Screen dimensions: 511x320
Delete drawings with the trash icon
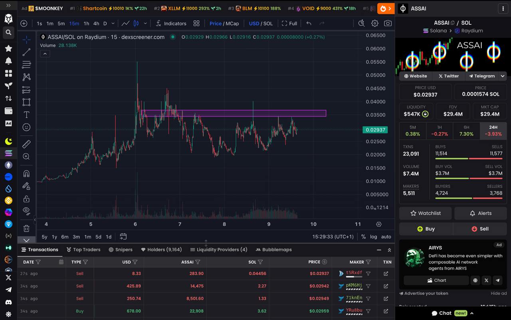pyautogui.click(x=26, y=228)
